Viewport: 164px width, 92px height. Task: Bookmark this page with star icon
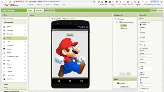(94, 2)
